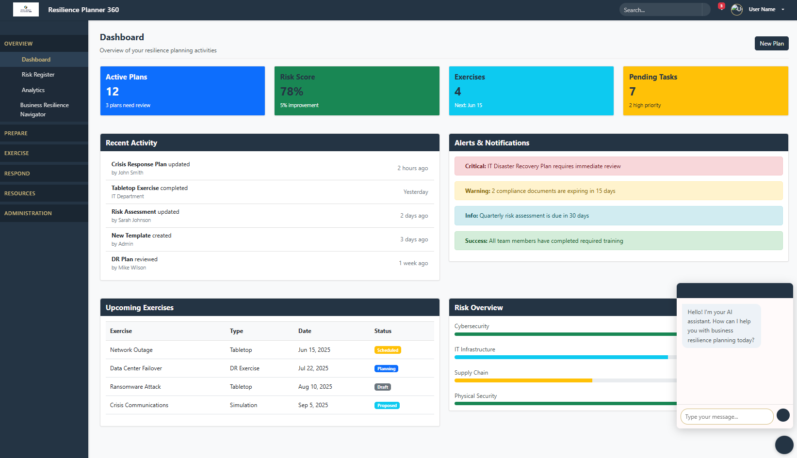
Task: Click the Resilience Planner 360 logo
Action: [x=26, y=9]
